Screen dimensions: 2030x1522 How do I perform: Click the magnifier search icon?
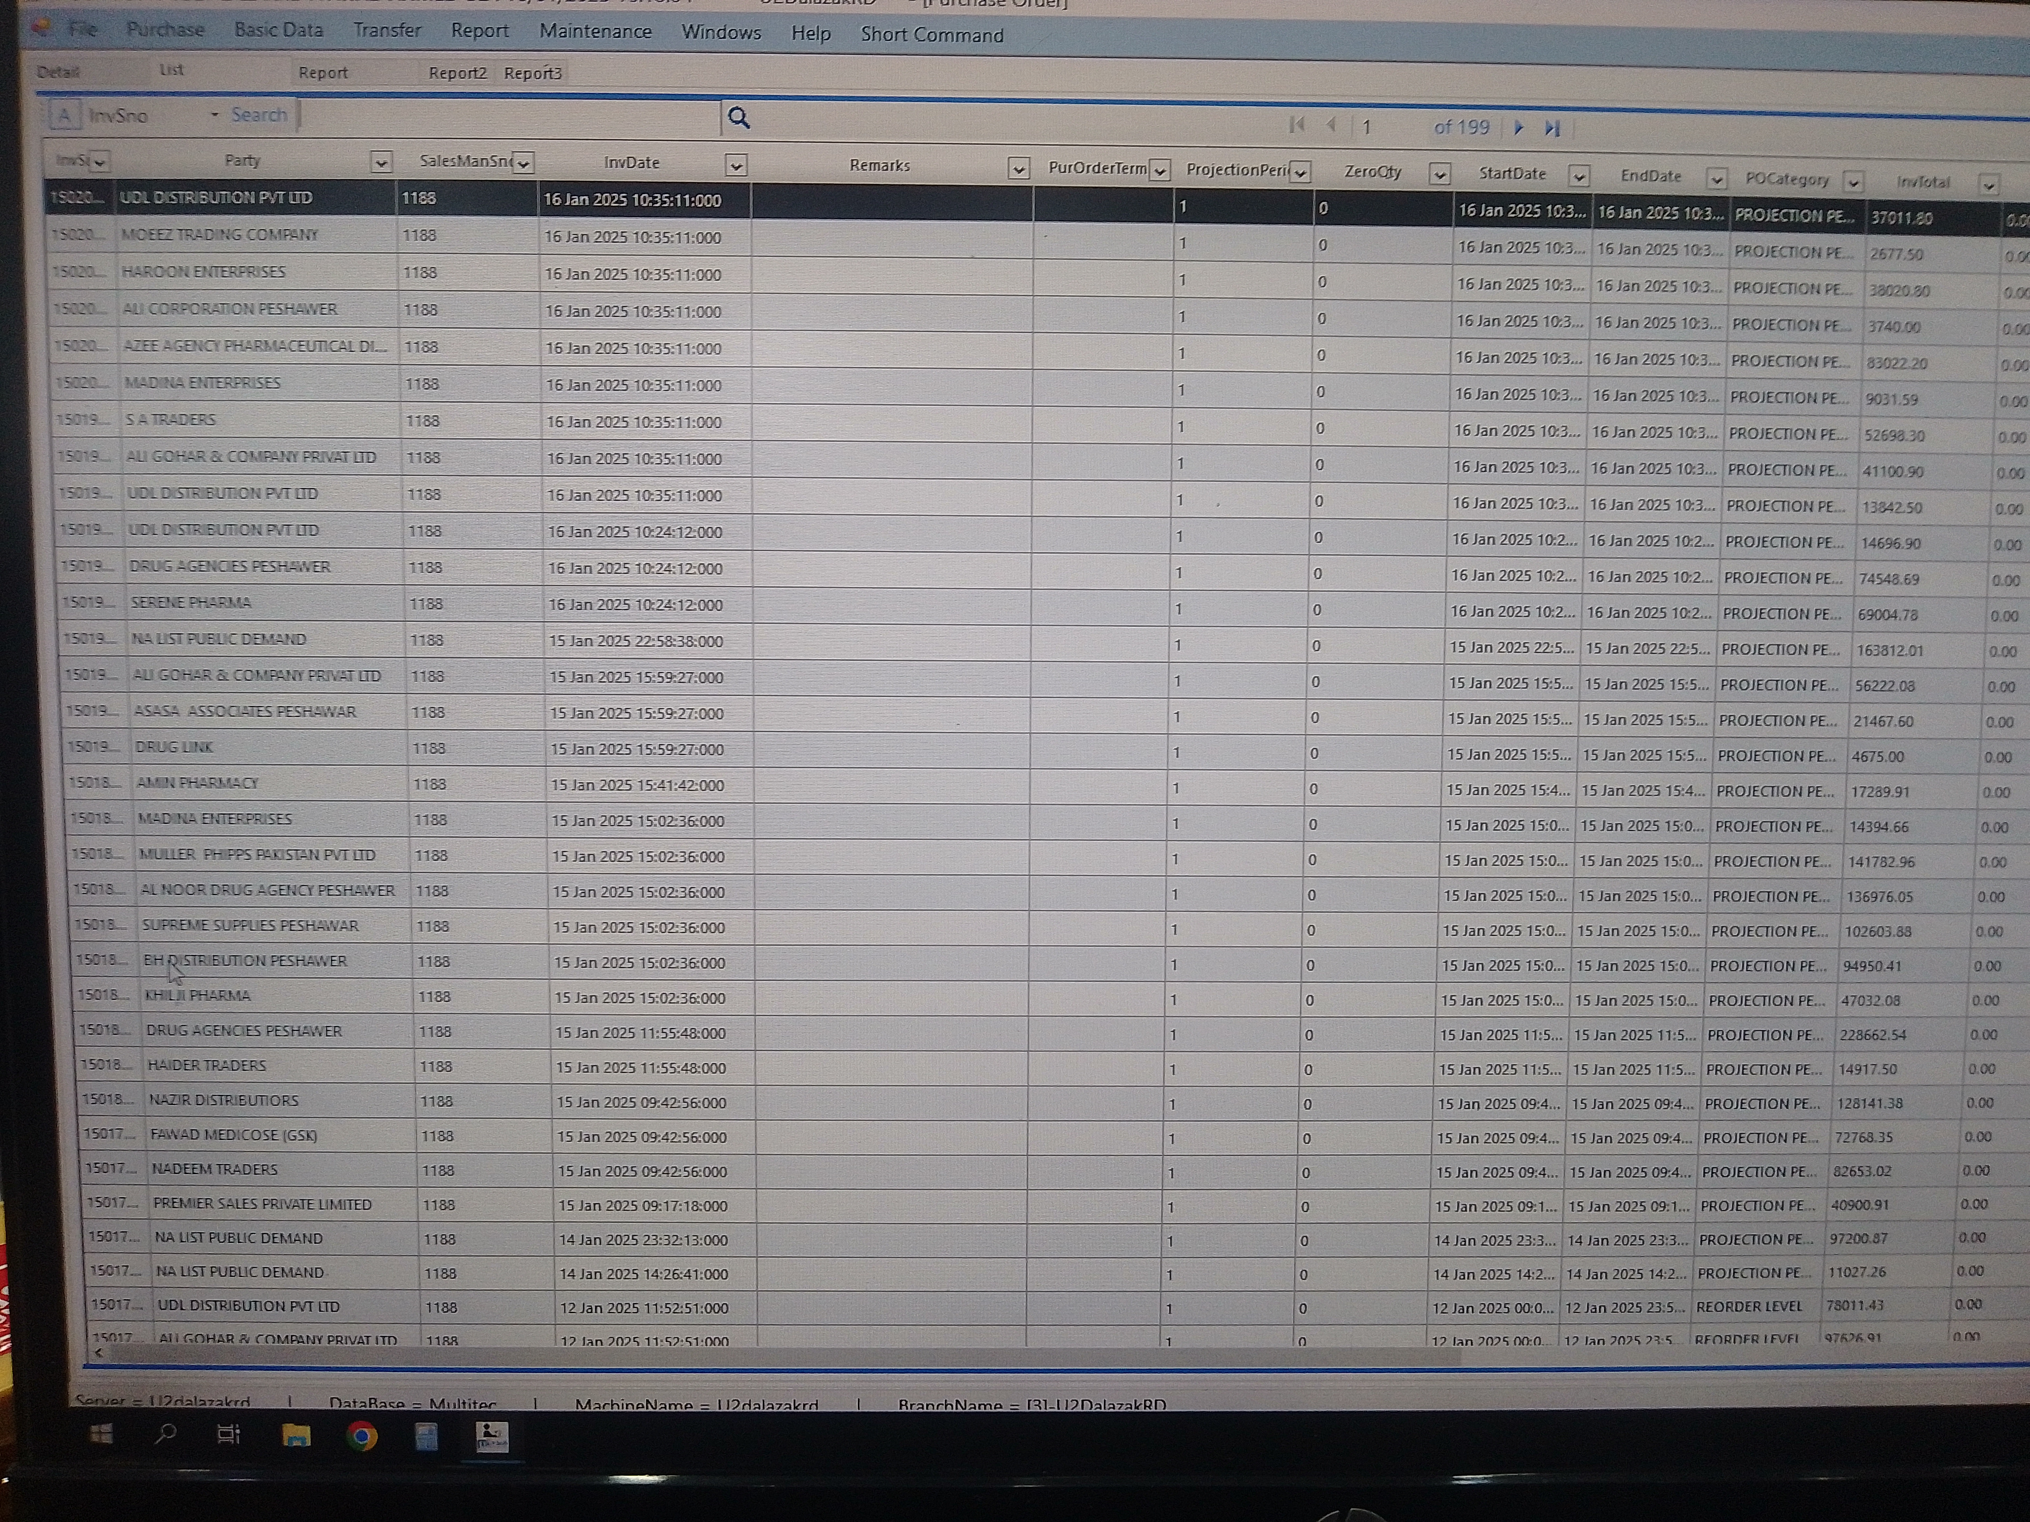tap(739, 118)
